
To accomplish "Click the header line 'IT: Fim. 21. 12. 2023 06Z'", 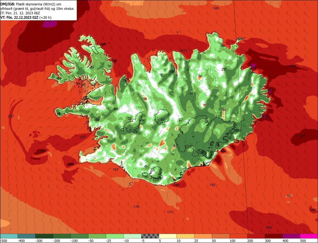I will (x=20, y=13).
